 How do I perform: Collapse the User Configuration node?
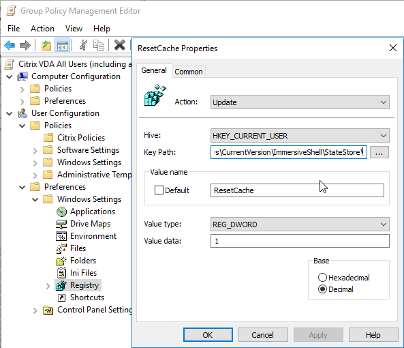[x=10, y=113]
